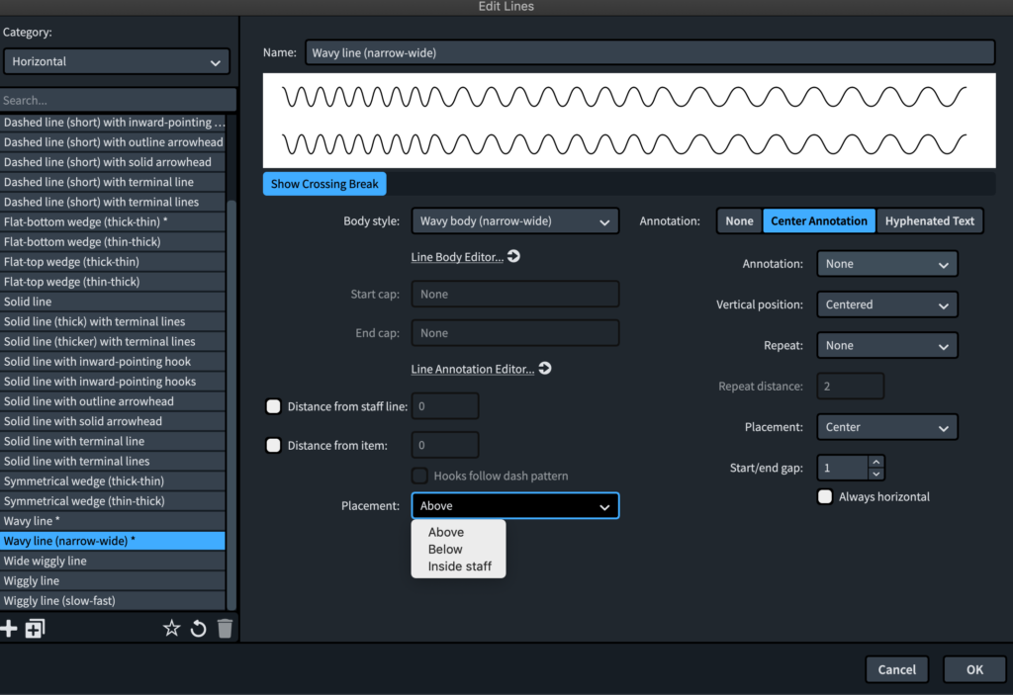
Task: Click the Line Body Editor link
Action: click(457, 257)
